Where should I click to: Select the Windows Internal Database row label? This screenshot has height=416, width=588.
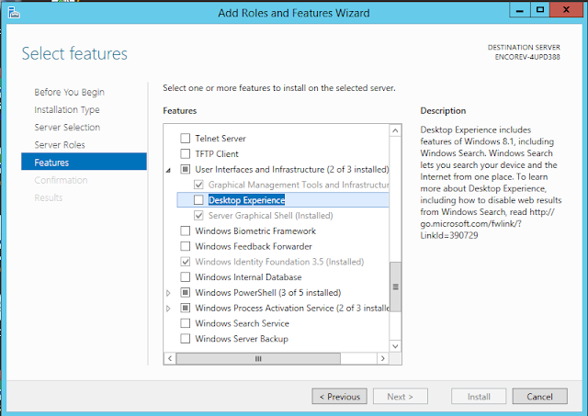click(248, 277)
